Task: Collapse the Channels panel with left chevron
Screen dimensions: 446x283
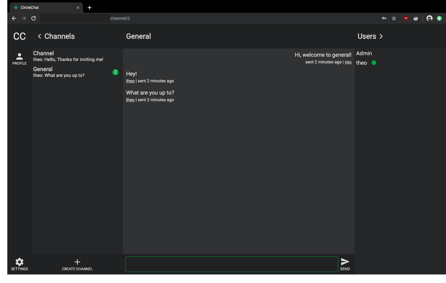Action: coord(39,36)
